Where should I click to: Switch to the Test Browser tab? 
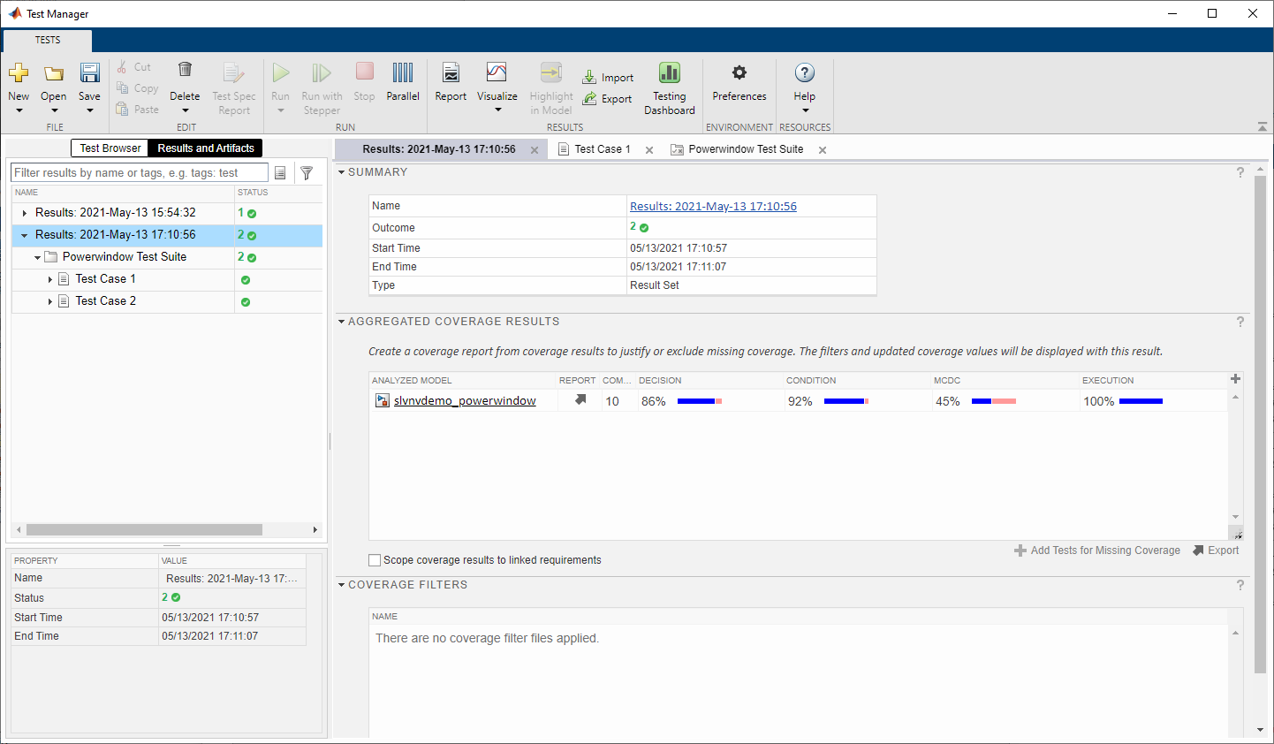(109, 148)
